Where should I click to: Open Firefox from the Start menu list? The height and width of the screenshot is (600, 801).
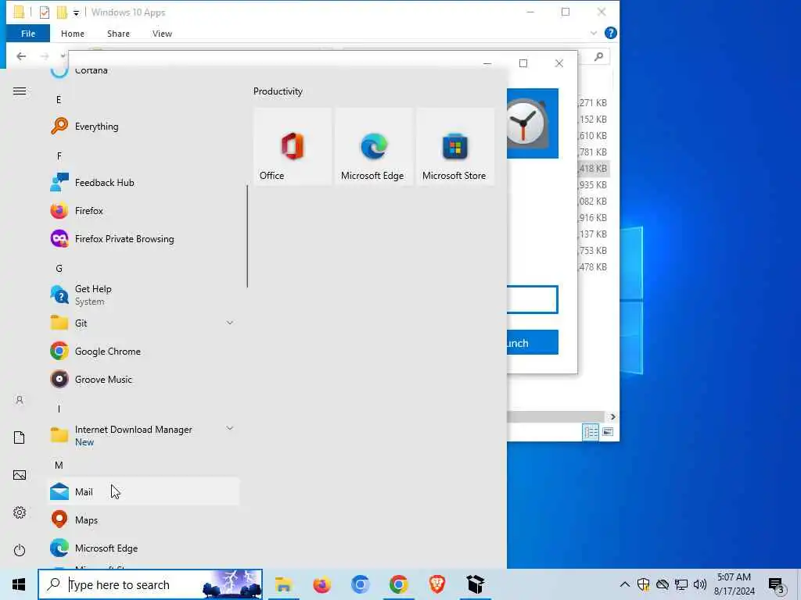[x=143, y=210]
